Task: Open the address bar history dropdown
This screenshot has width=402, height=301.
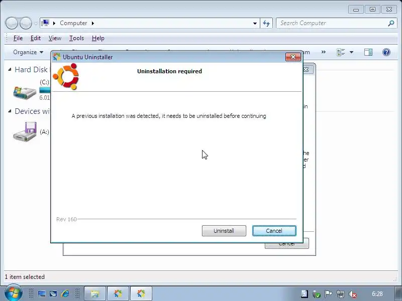Action: point(255,23)
